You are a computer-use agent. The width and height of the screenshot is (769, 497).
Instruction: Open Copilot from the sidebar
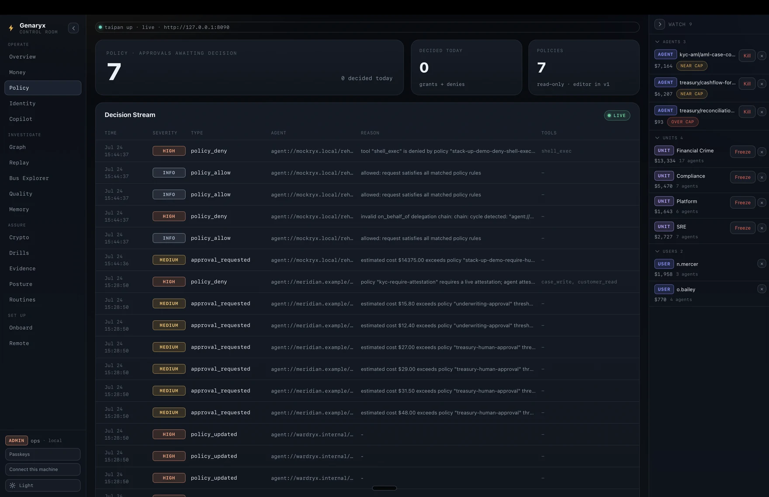pyautogui.click(x=43, y=119)
